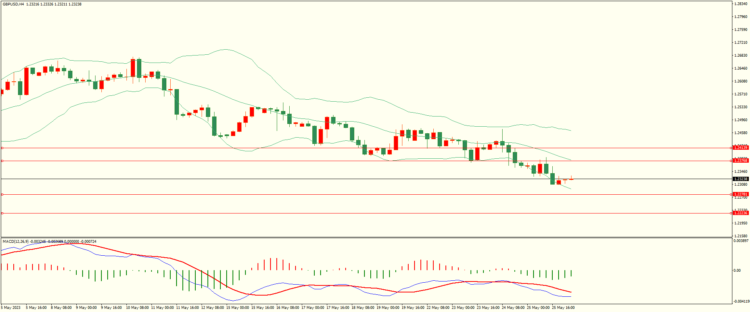The width and height of the screenshot is (750, 312).
Task: Click the 1.27590 price scale value
Action: (x=741, y=30)
